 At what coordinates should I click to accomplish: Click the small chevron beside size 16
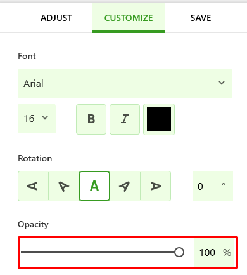(x=45, y=117)
